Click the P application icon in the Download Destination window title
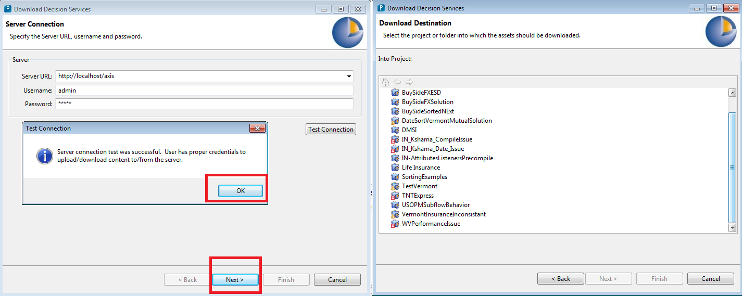The image size is (743, 296). click(x=381, y=8)
